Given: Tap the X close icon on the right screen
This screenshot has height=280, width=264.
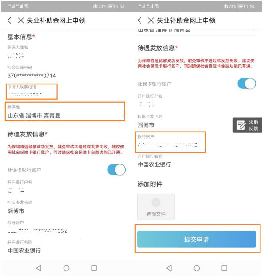Looking at the screenshot, I should [x=151, y=20].
